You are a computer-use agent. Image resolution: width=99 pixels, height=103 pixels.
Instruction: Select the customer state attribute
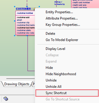(x=24, y=30)
